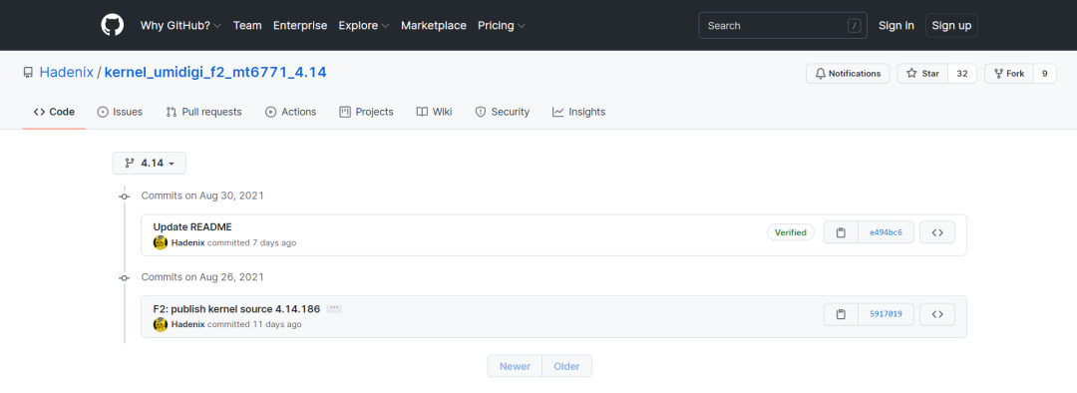The image size is (1077, 393).
Task: Click the Sign up button
Action: (x=951, y=25)
